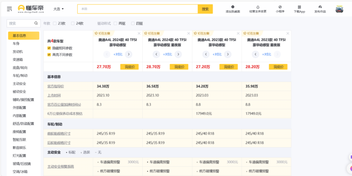Click the 添加到桌面 icon
The image size is (352, 176).
point(233,7)
